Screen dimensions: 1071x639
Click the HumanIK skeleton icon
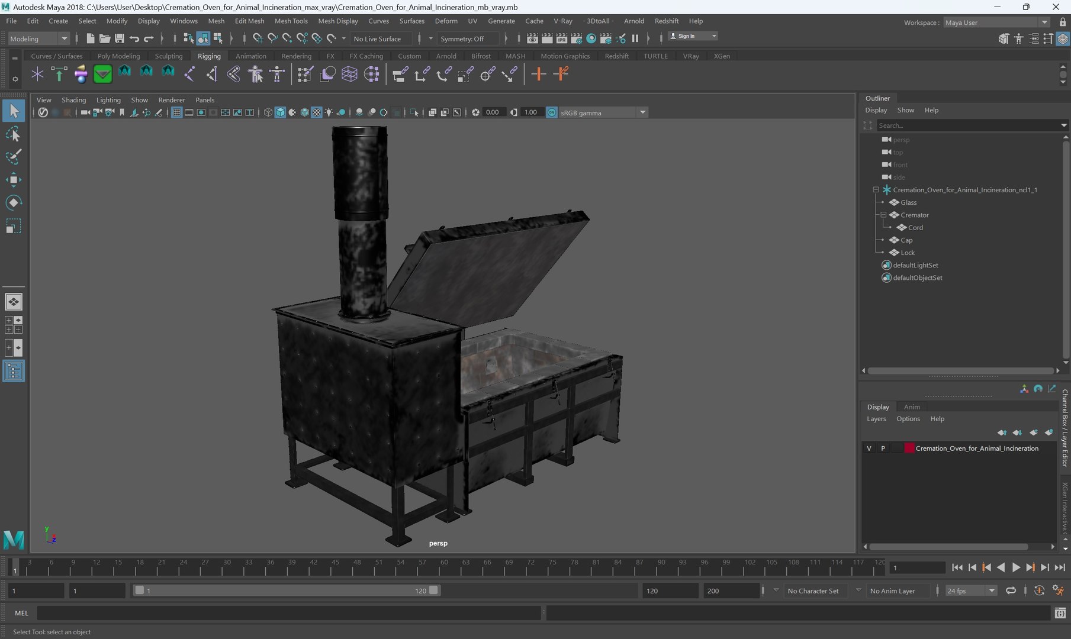tap(277, 74)
